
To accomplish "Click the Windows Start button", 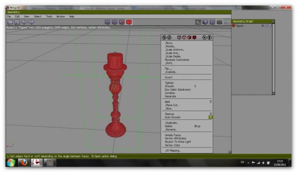I will [10, 163].
